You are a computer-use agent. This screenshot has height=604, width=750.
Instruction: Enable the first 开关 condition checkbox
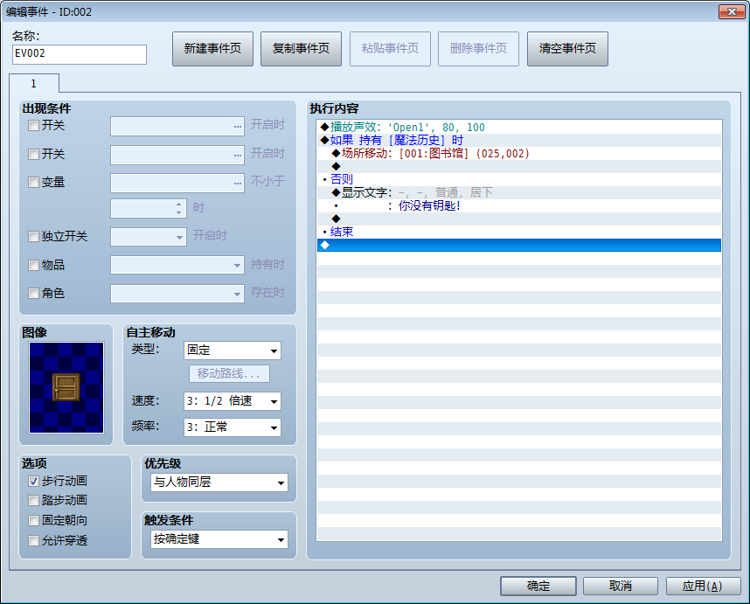click(33, 126)
